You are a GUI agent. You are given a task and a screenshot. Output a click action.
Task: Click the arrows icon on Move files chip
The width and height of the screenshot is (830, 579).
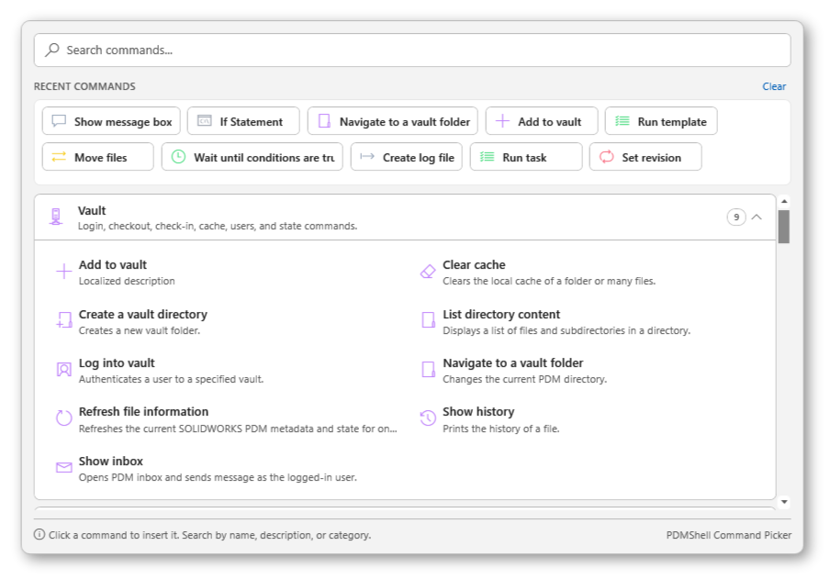59,157
